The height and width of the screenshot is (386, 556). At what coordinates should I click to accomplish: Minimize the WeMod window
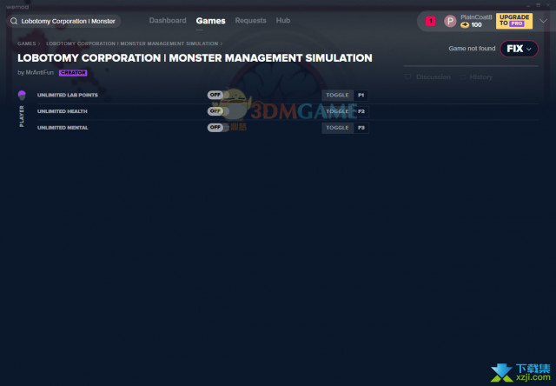[x=528, y=6]
